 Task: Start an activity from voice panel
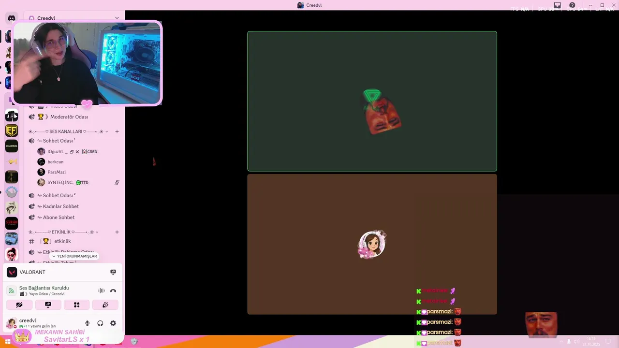tap(76, 304)
